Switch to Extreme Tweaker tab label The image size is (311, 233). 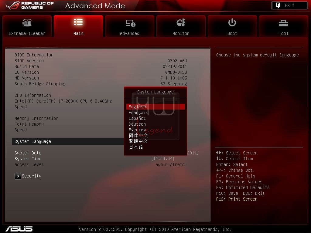pyautogui.click(x=27, y=33)
